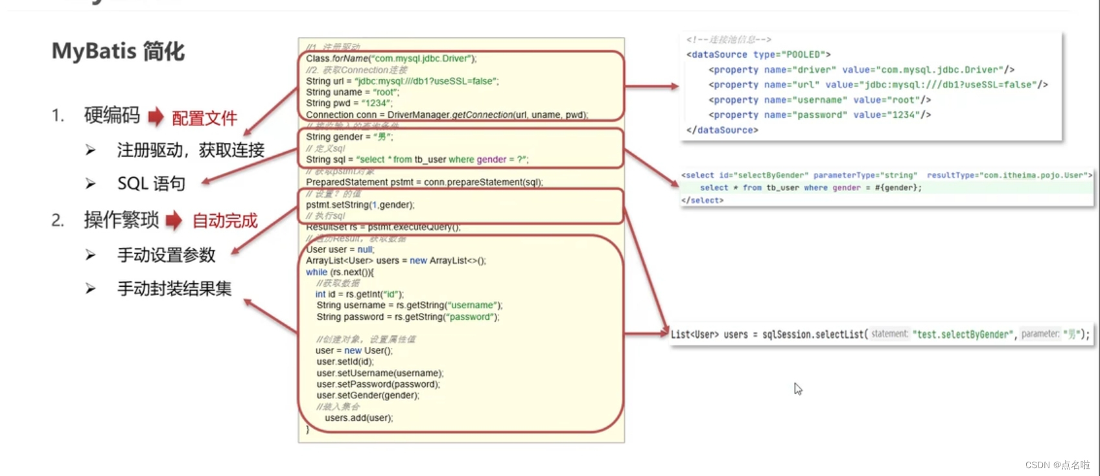Click the red "自动完成" label
This screenshot has height=476, width=1100.
click(x=225, y=221)
